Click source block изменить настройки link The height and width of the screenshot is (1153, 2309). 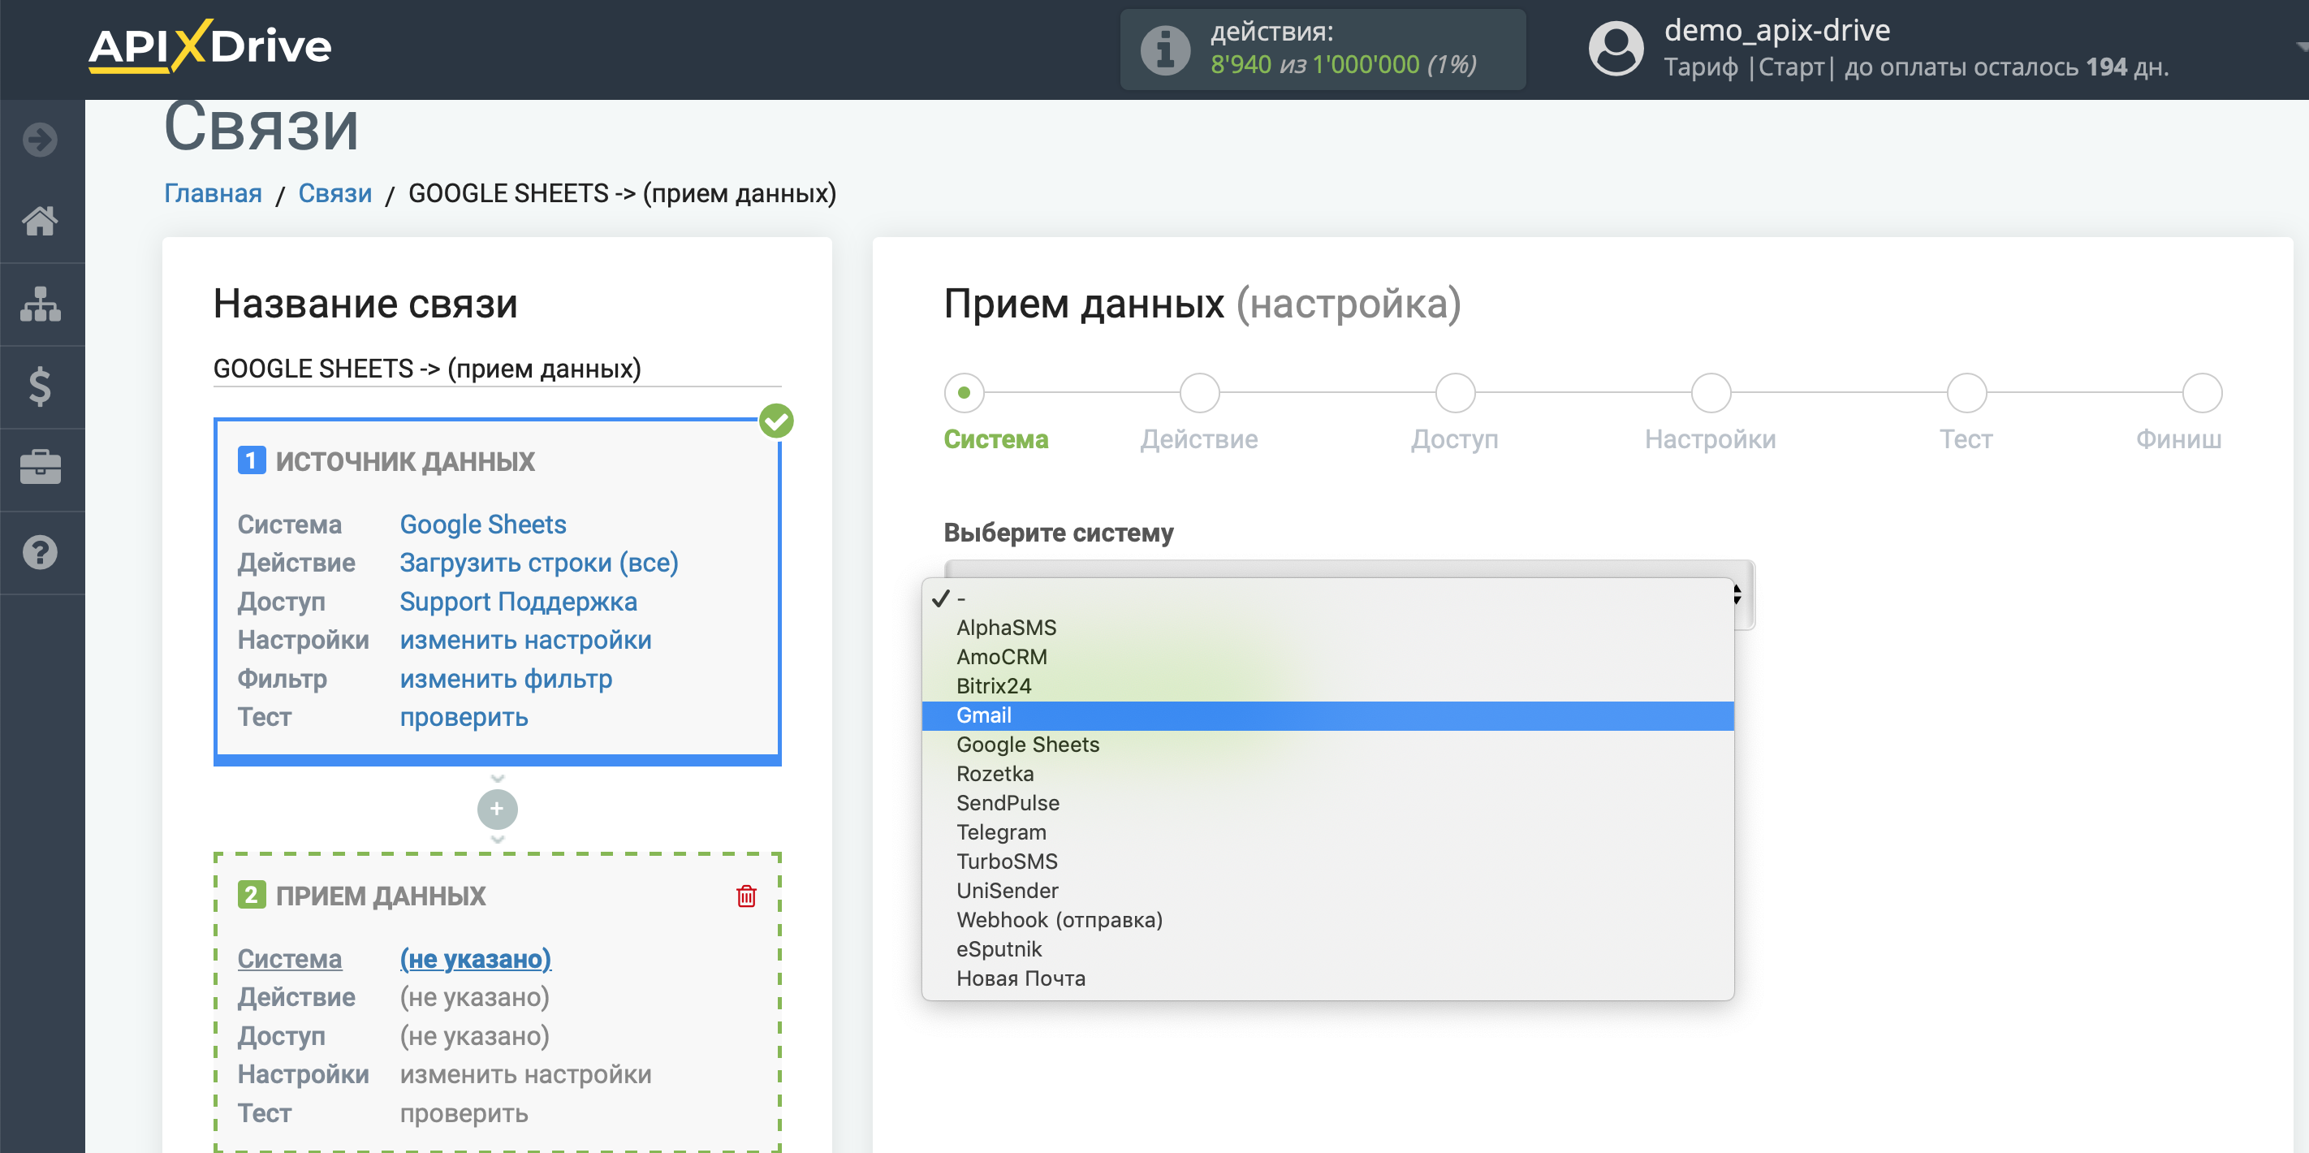tap(525, 640)
